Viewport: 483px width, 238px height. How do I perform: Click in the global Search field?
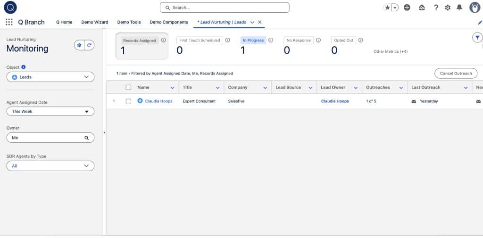coord(225,8)
